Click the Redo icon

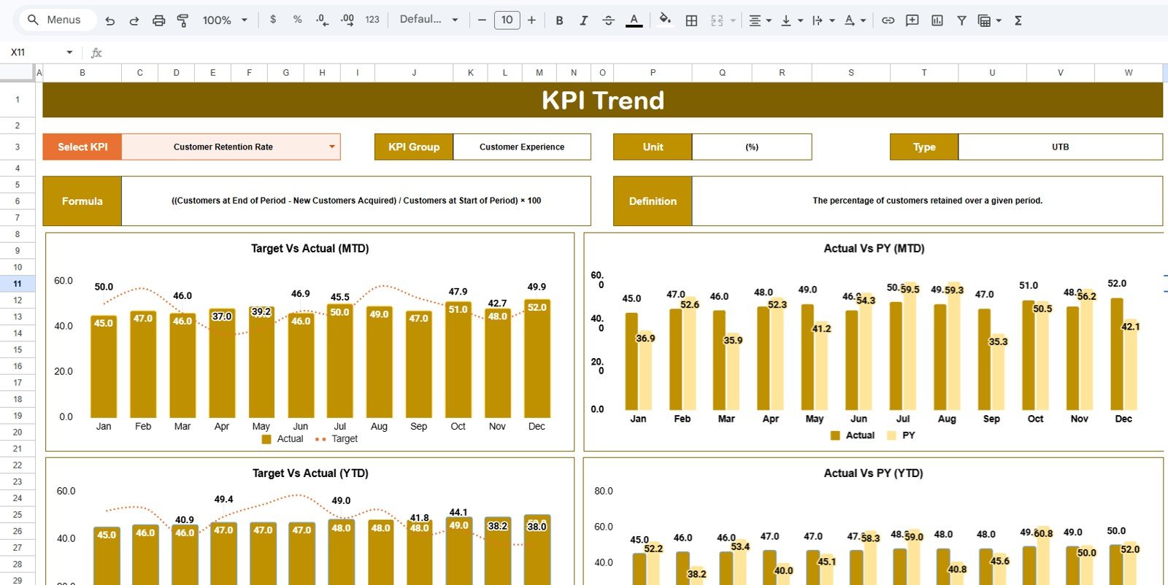click(134, 20)
